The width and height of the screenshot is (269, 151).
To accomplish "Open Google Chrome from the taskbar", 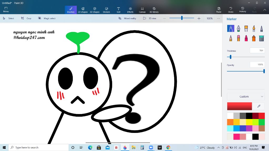I will (x=168, y=147).
